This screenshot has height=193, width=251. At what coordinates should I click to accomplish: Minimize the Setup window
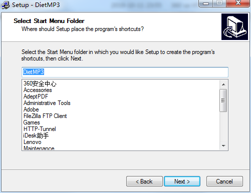(x=206, y=3)
